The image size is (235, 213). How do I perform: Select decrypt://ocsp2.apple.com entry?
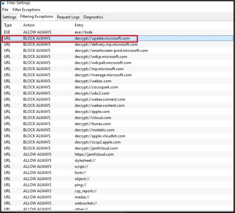pos(98,142)
